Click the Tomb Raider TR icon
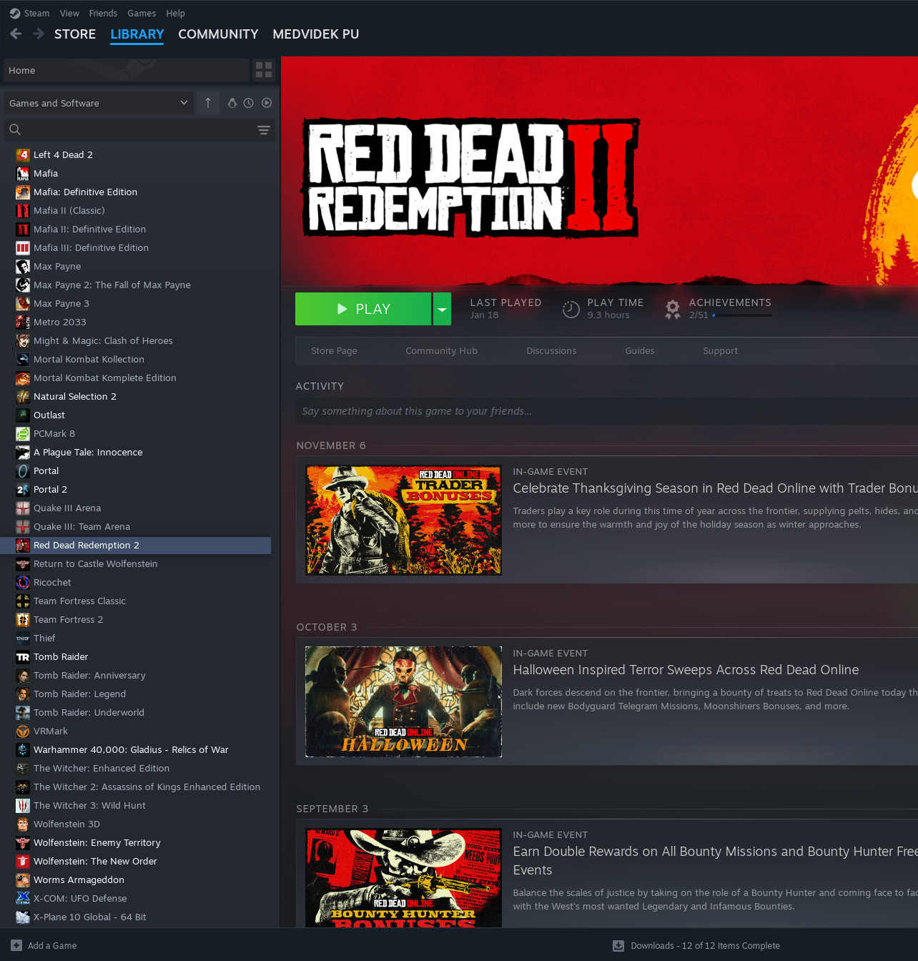This screenshot has width=918, height=961. tap(23, 656)
